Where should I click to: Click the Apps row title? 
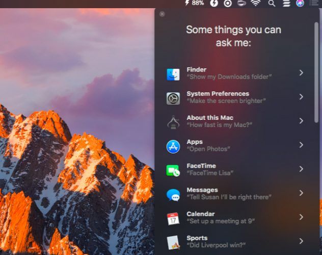pos(195,142)
